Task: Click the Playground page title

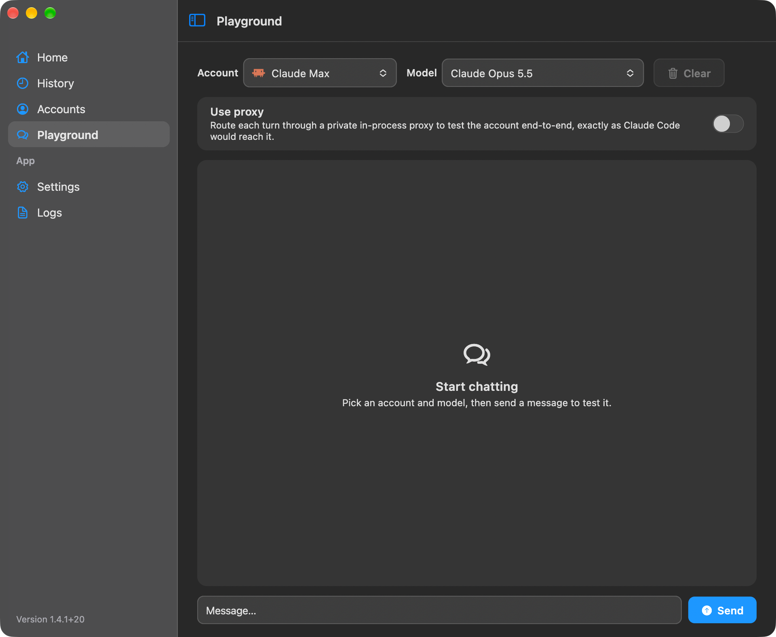Action: [x=249, y=21]
